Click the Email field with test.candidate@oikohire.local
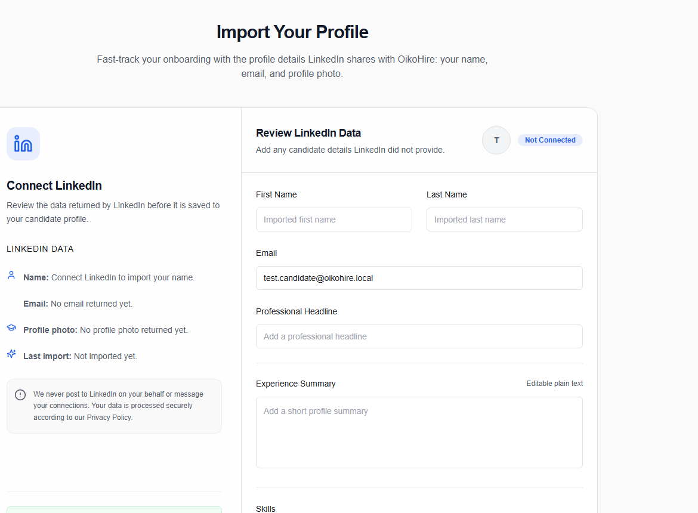This screenshot has height=513, width=698. coord(419,278)
